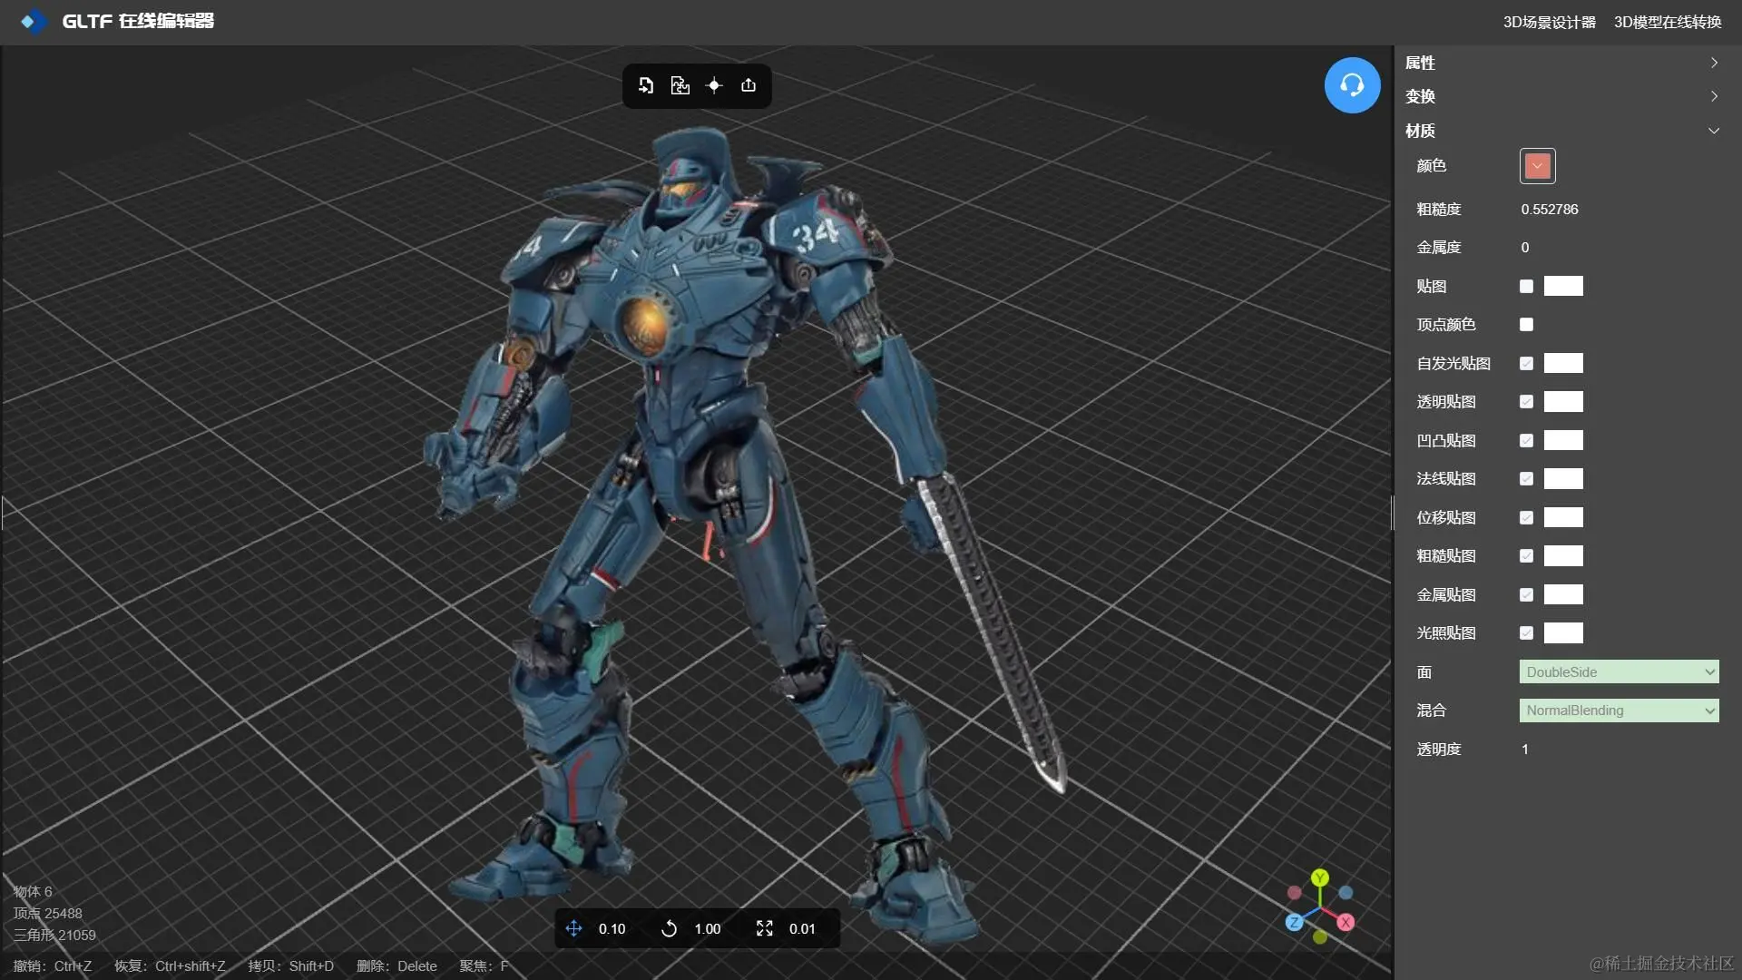The image size is (1742, 980).
Task: Click the export upload icon
Action: (749, 85)
